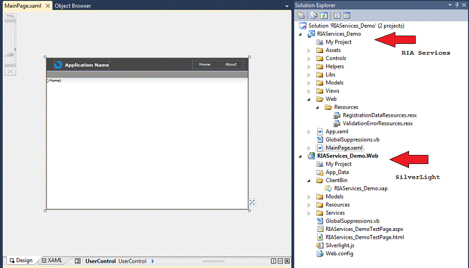Viewport: 469px width, 268px height.
Task: Click the 70% zoom level box
Action: [11, 16]
